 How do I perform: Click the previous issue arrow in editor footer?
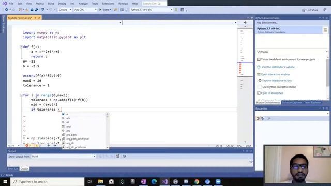pyautogui.click(x=49, y=146)
